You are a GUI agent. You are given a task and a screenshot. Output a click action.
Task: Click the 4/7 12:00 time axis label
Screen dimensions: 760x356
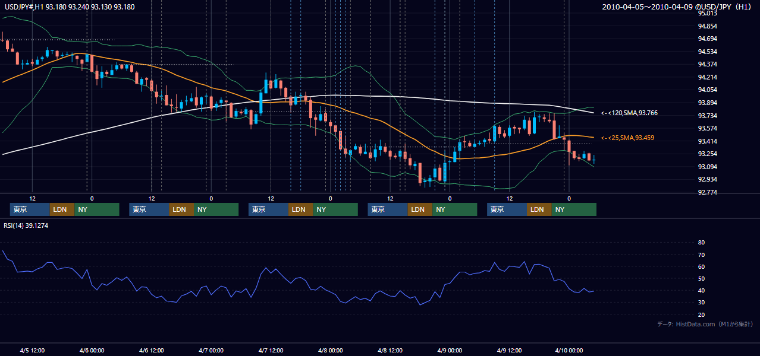[271, 350]
